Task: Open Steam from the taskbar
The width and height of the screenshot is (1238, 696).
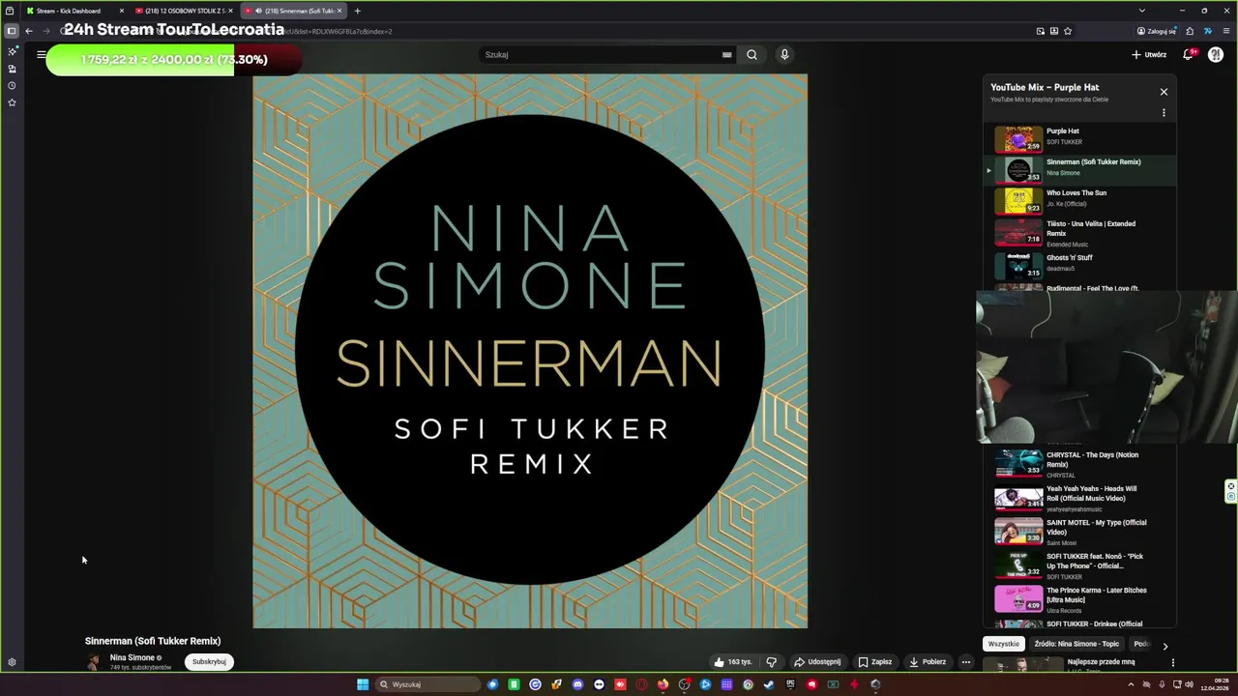Action: 769,684
